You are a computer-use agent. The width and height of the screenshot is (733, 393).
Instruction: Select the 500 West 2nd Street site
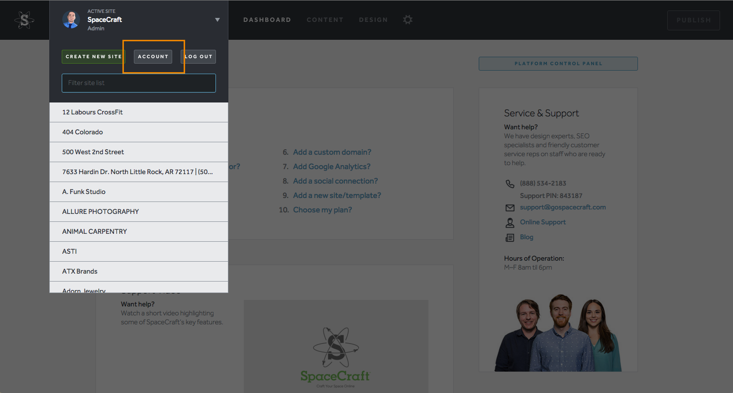[x=139, y=152]
